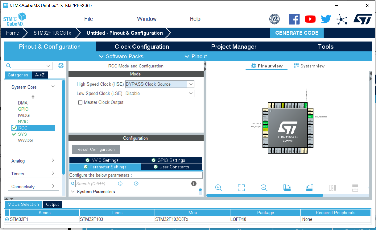
Task: Open category settings gear icon
Action: click(61, 66)
